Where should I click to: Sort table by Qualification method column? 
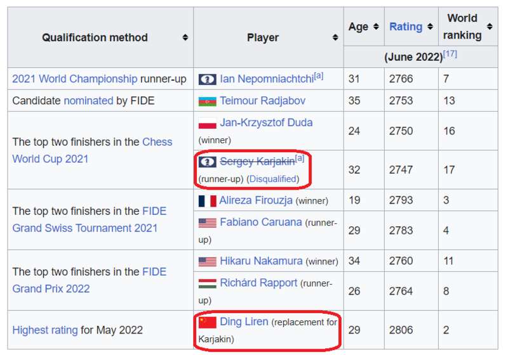click(x=185, y=37)
